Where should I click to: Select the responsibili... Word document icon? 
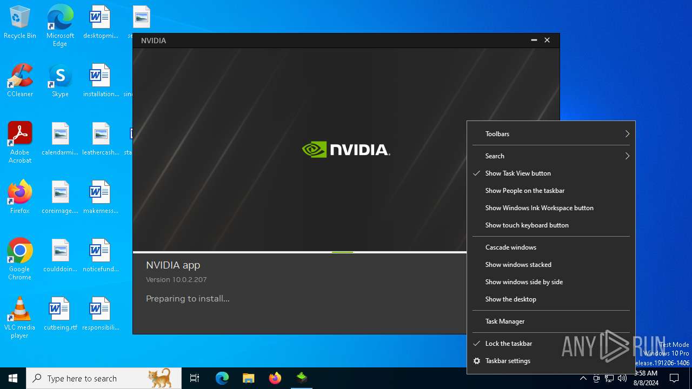[x=101, y=314]
